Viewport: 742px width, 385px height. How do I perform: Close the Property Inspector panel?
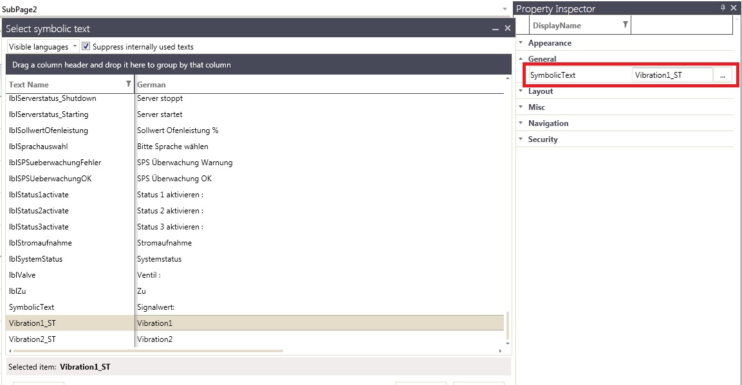click(x=734, y=8)
